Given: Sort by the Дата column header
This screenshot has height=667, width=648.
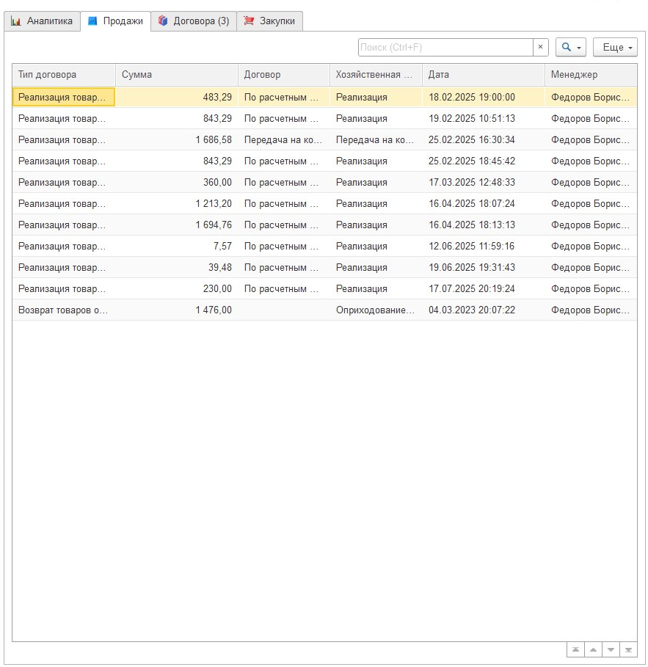Looking at the screenshot, I should coord(483,75).
